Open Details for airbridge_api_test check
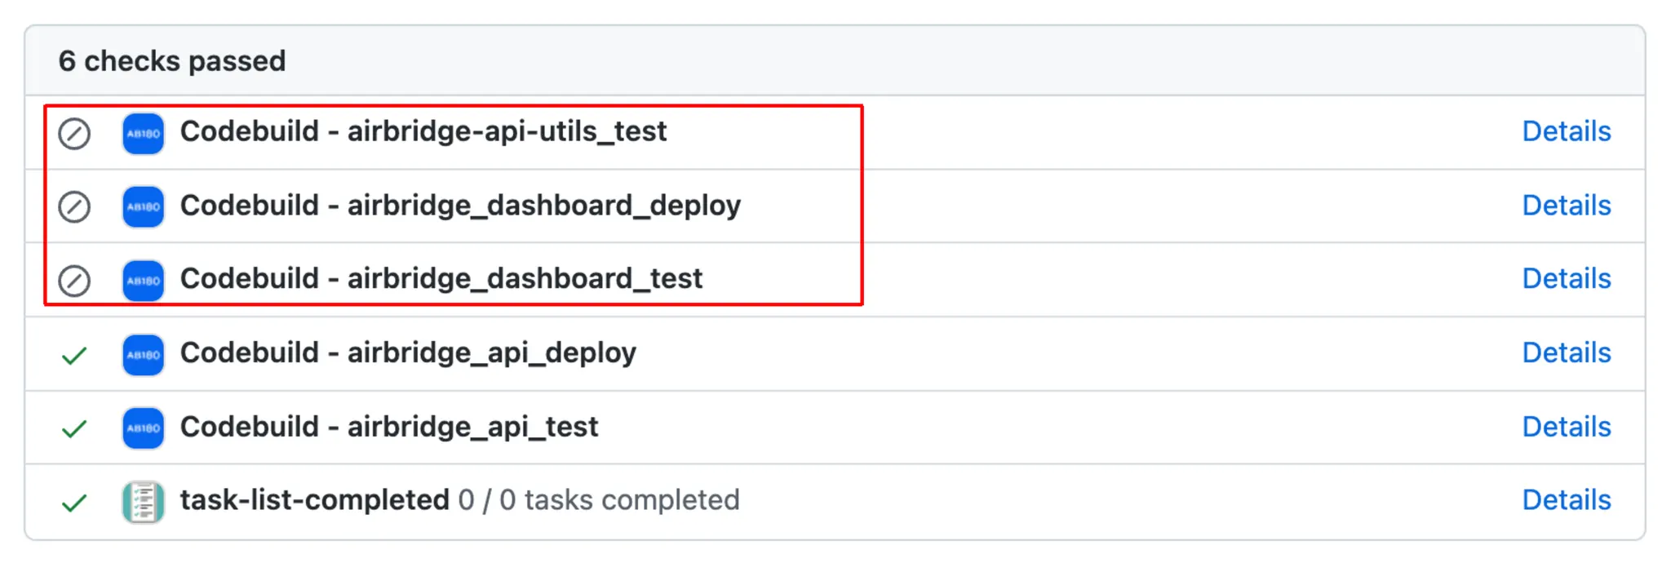 click(1566, 427)
